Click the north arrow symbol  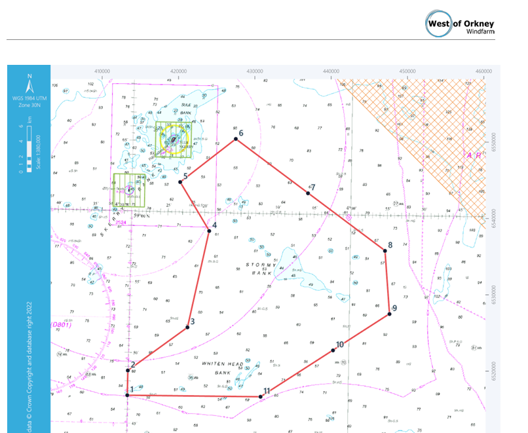coord(29,86)
